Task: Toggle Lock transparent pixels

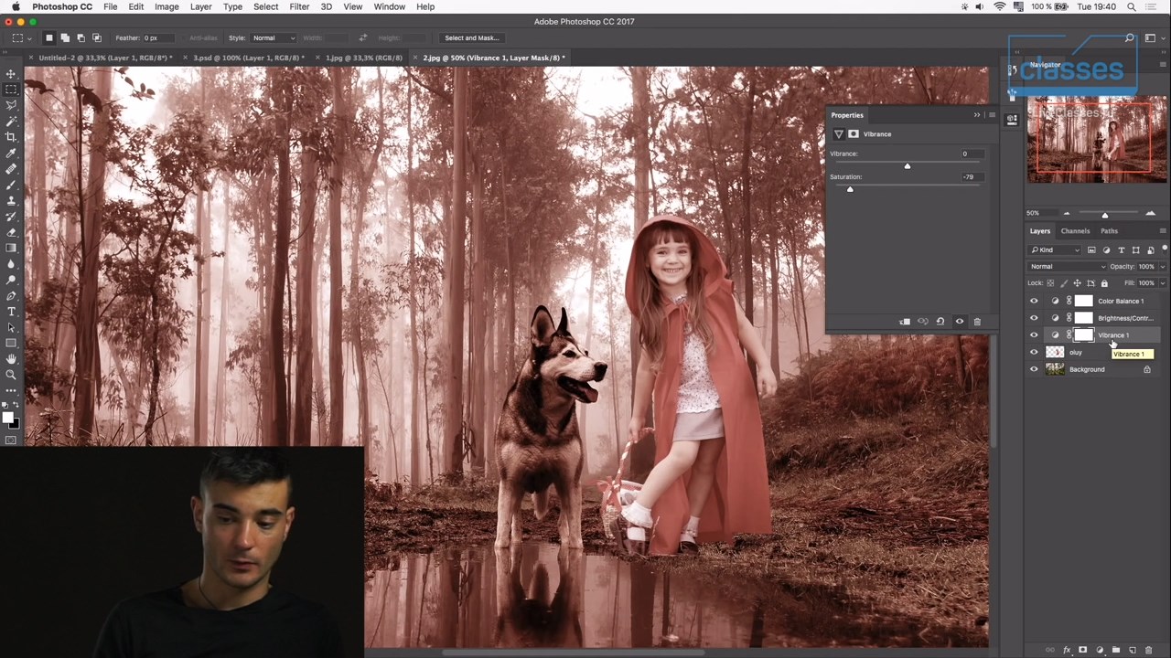Action: click(1050, 283)
